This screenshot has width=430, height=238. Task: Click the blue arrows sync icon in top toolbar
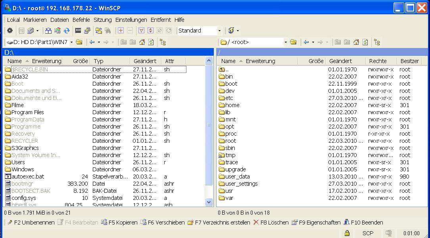67,31
